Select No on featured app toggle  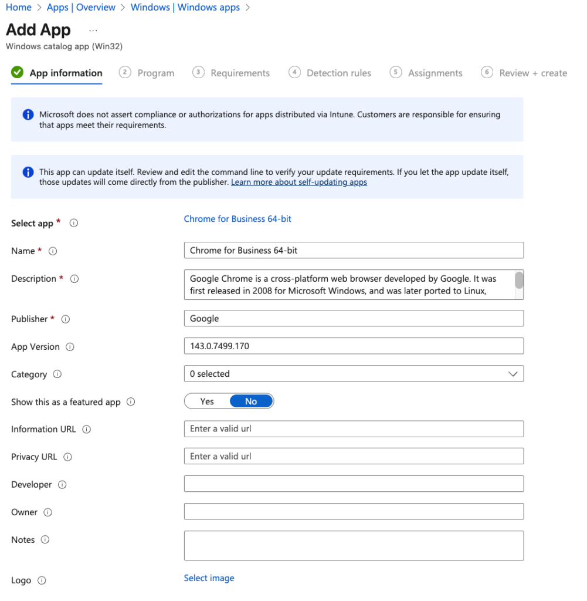point(251,401)
